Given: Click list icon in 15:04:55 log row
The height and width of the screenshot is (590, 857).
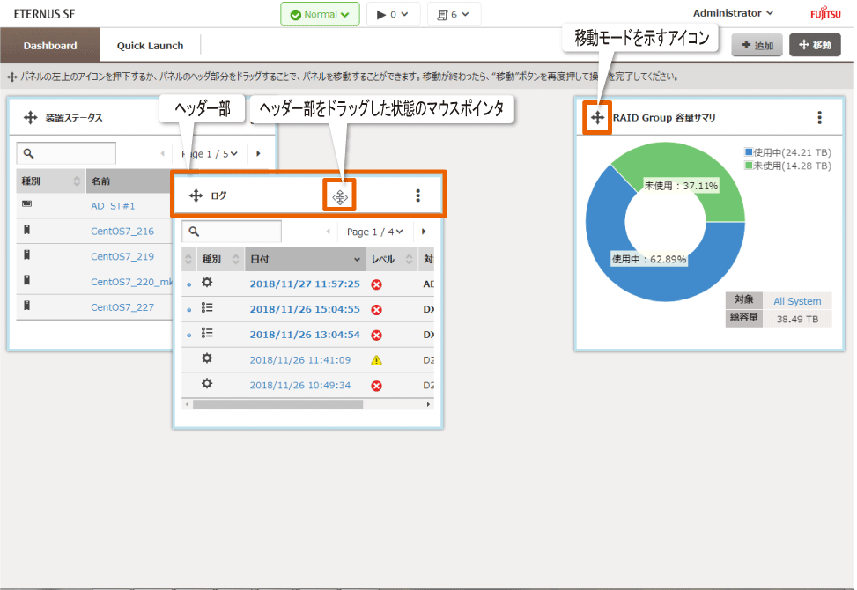Looking at the screenshot, I should [x=207, y=307].
